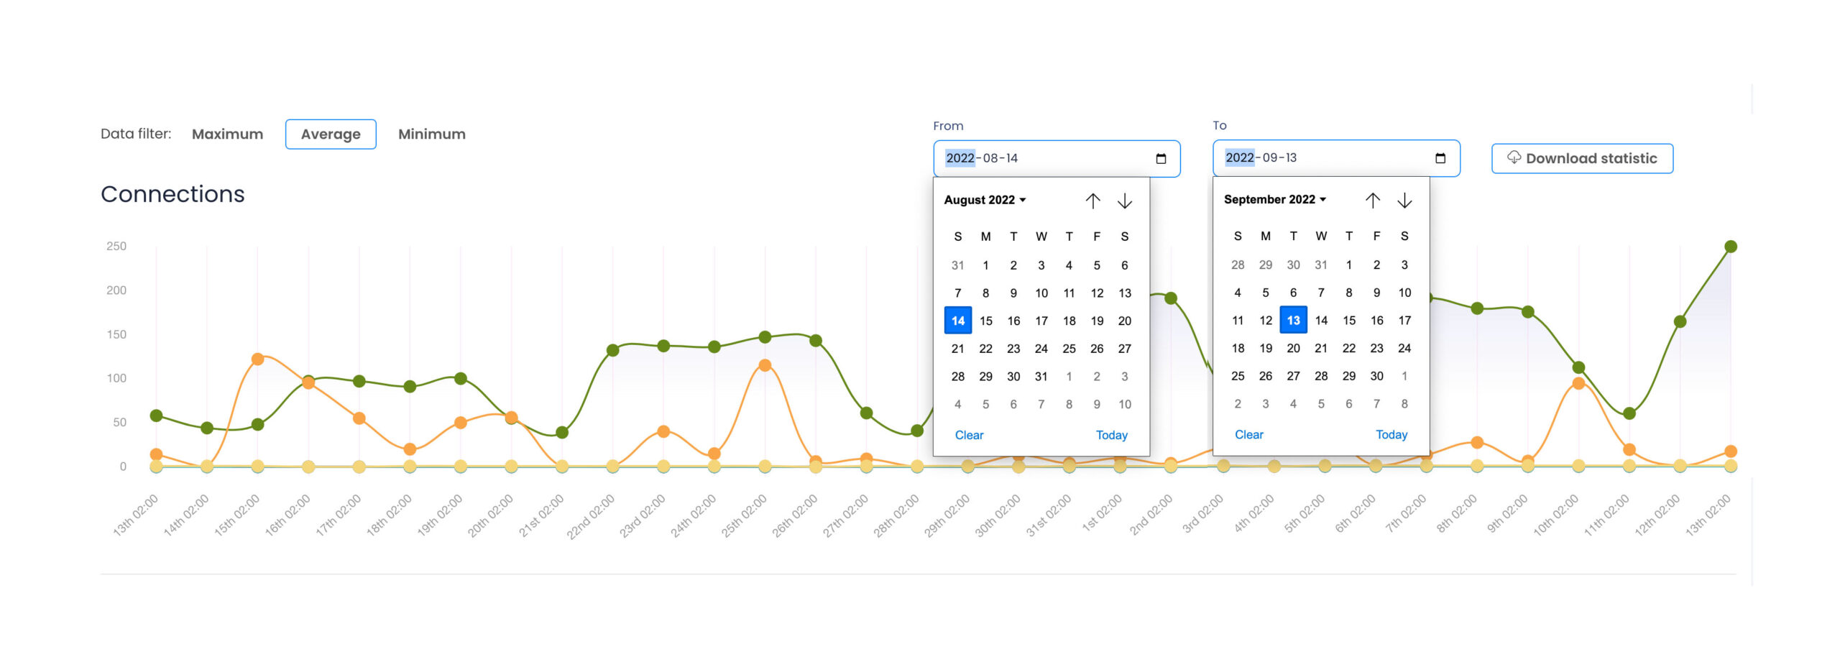
Task: Go to previous month in August calendar
Action: click(x=1092, y=201)
